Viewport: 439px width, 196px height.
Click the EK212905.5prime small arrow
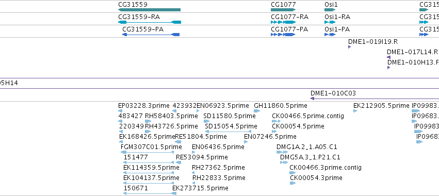pos(355,111)
